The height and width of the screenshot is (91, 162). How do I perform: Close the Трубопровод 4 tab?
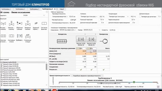(55, 9)
